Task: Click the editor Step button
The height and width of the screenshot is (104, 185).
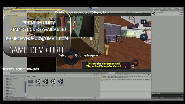Action: 96,8
